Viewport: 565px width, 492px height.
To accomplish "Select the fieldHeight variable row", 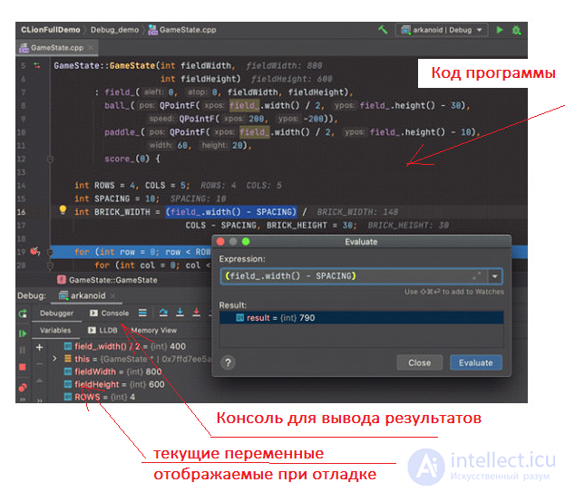I will 114,384.
